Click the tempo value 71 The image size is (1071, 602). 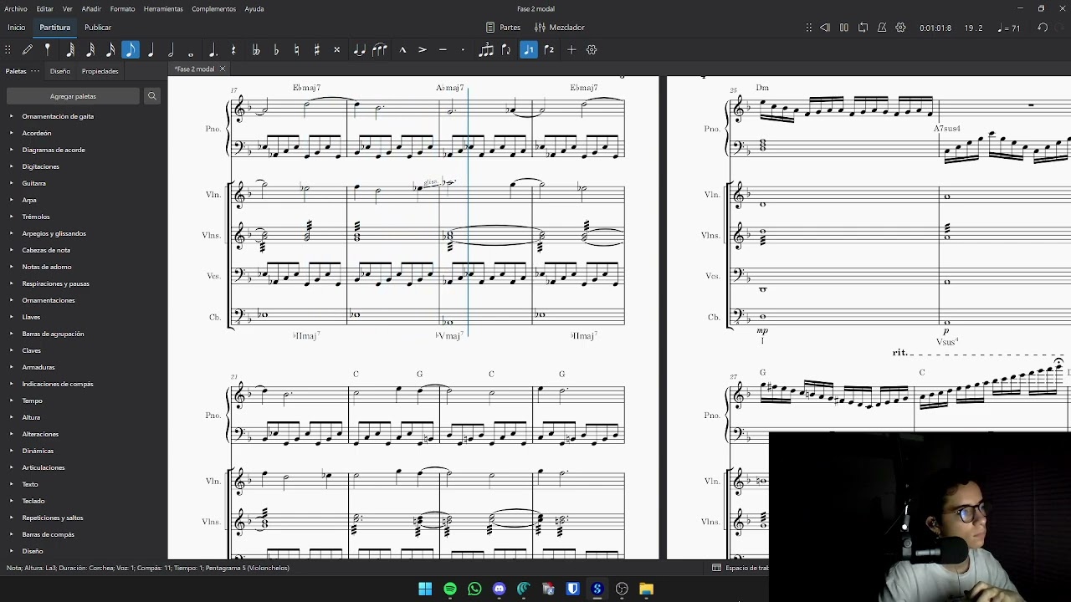point(1010,28)
